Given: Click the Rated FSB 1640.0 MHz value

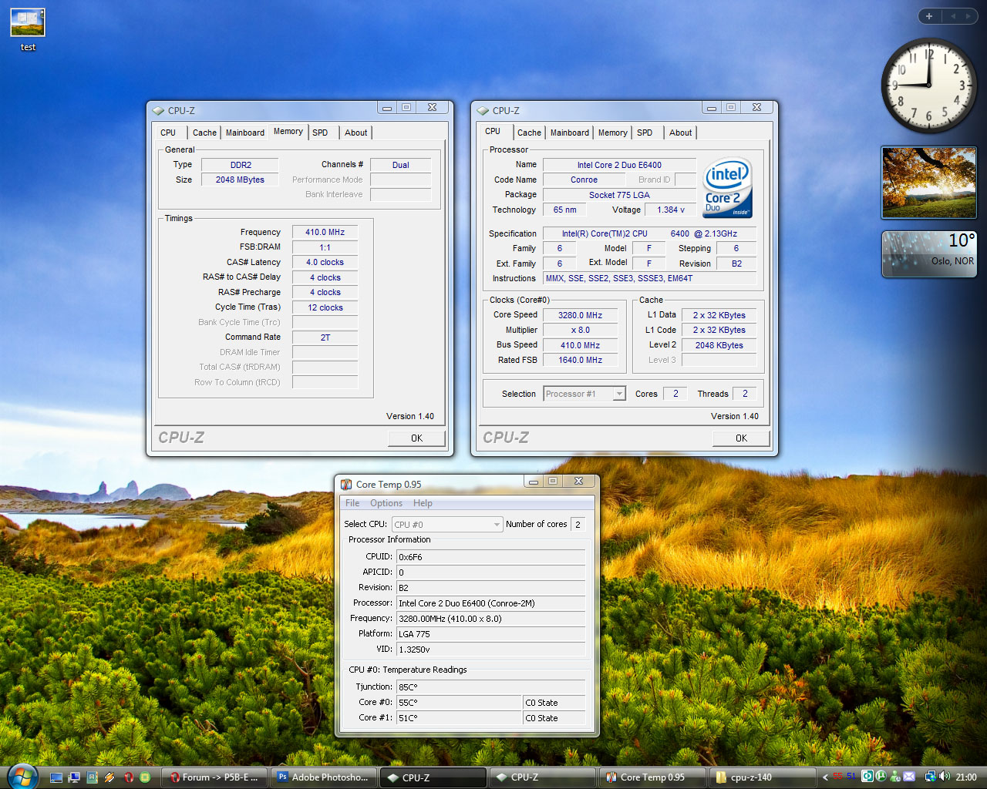Looking at the screenshot, I should pos(581,360).
